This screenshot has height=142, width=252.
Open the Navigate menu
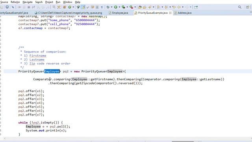pos(28,2)
